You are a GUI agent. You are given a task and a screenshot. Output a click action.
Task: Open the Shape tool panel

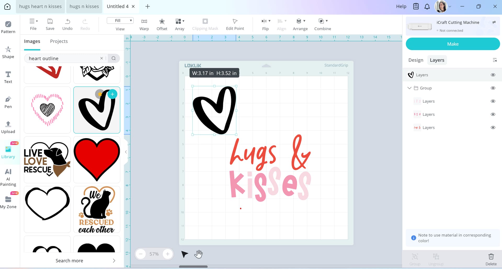(x=8, y=52)
